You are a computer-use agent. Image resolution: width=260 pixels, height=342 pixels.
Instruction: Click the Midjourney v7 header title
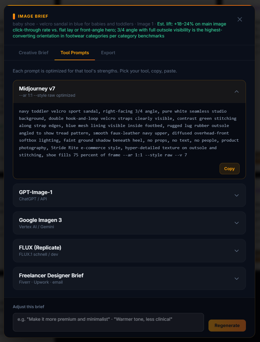pos(37,89)
